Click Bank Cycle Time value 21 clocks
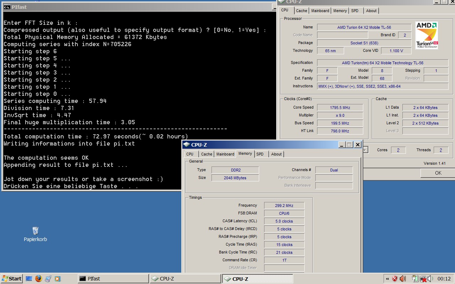Screen dimensions: 455x284 coord(284,252)
